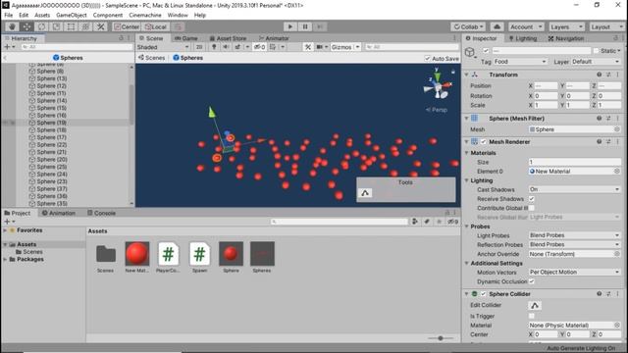Switch to the Game tab

pyautogui.click(x=186, y=38)
